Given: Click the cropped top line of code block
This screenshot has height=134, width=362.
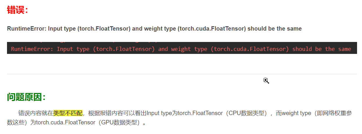Looking at the screenshot, I should pos(84,43).
